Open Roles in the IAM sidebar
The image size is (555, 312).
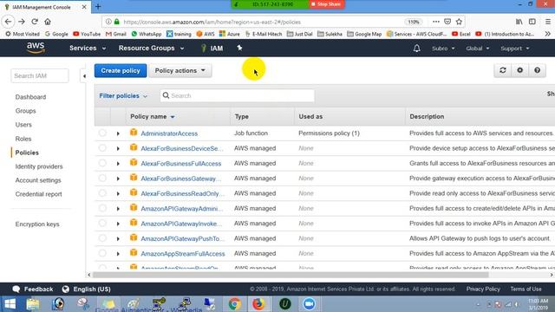click(x=23, y=139)
